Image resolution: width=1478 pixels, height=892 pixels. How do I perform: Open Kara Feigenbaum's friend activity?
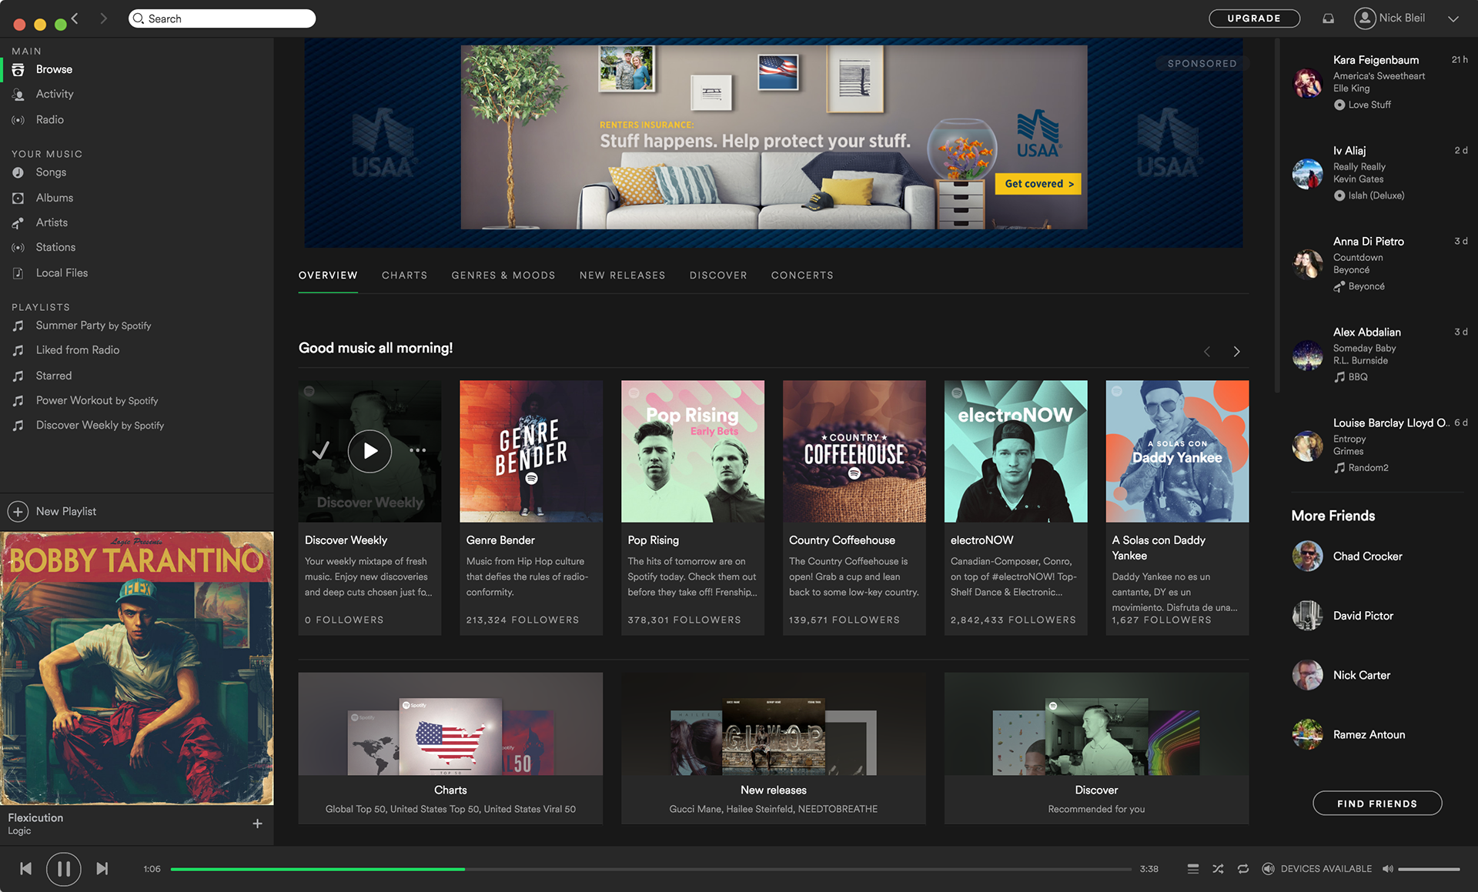1379,82
